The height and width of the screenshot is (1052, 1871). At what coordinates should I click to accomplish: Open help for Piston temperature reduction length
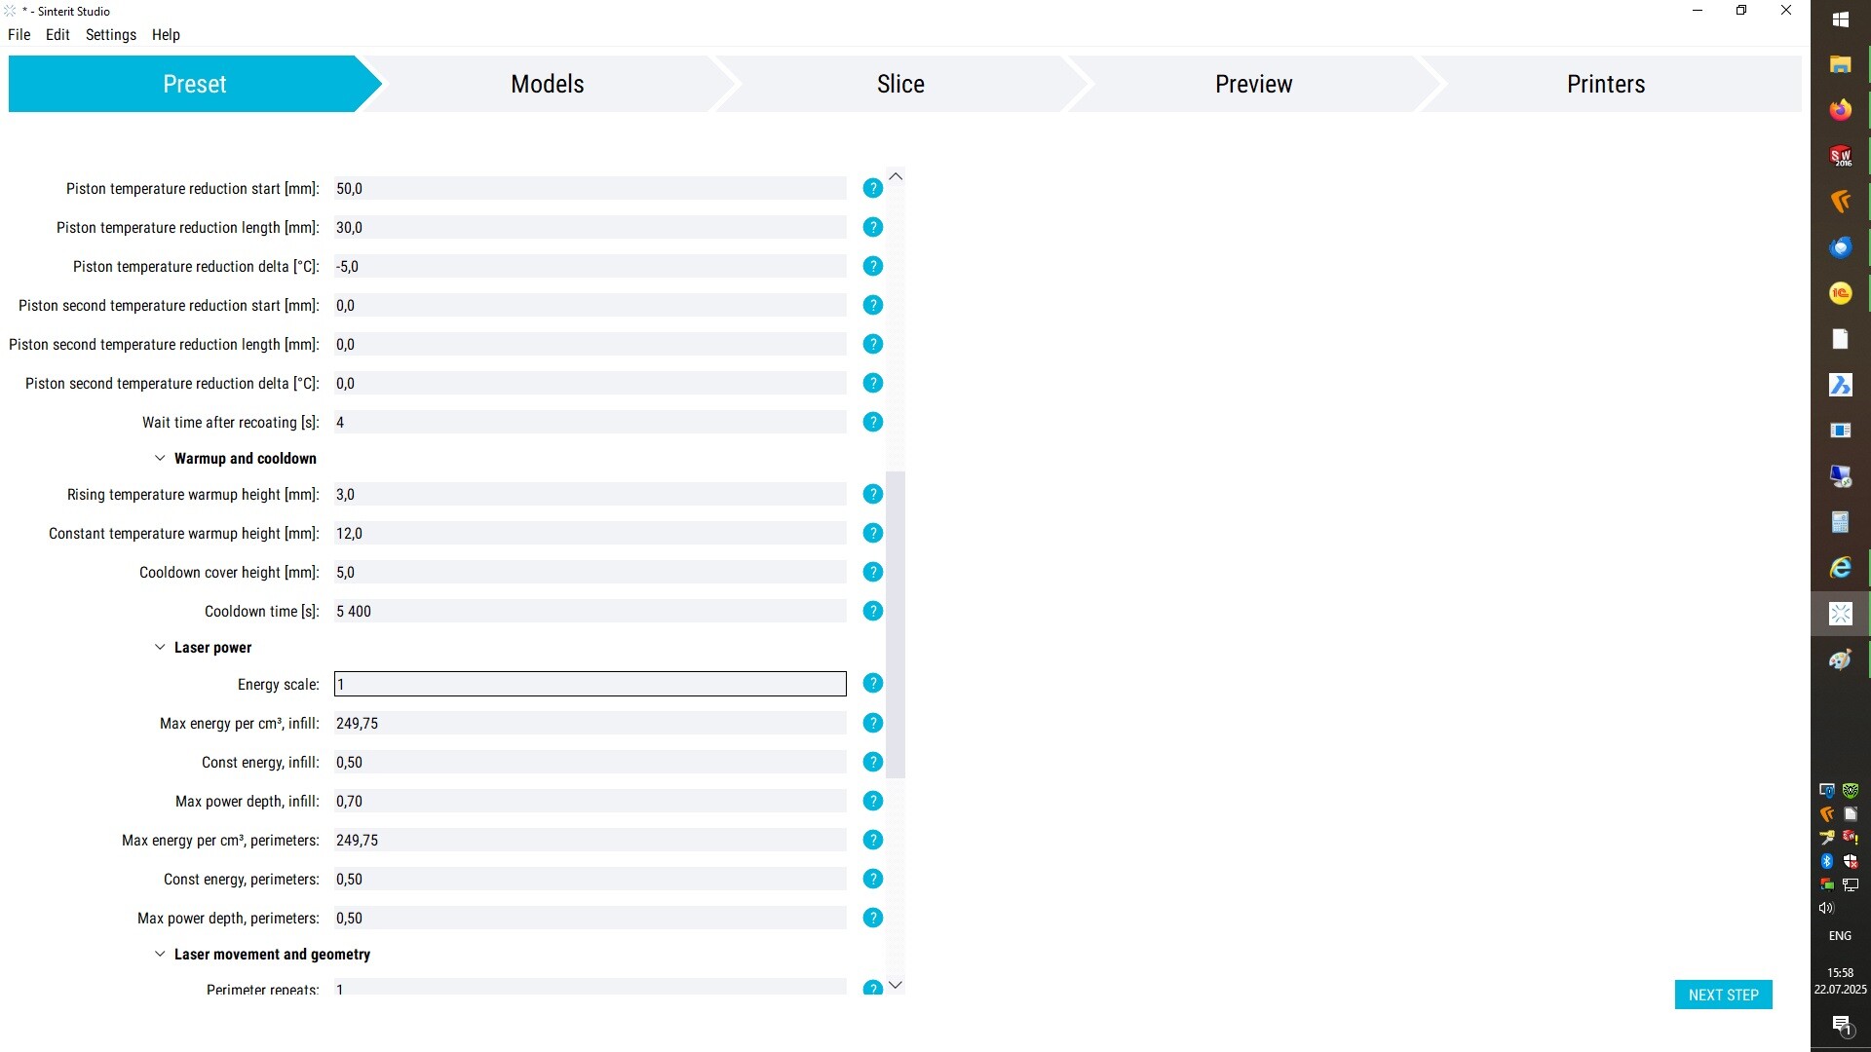click(x=872, y=227)
